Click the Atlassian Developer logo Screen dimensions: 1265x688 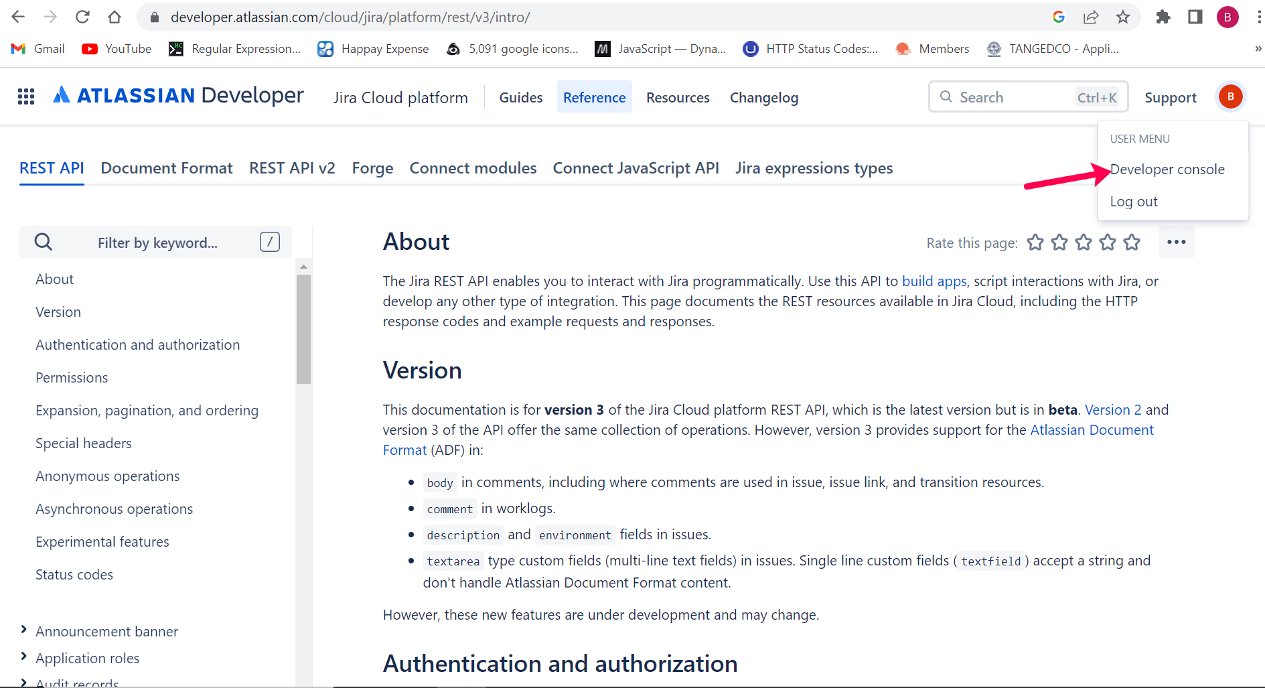point(177,94)
